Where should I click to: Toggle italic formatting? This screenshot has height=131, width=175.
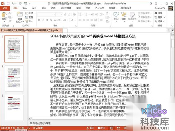tap(43, 20)
